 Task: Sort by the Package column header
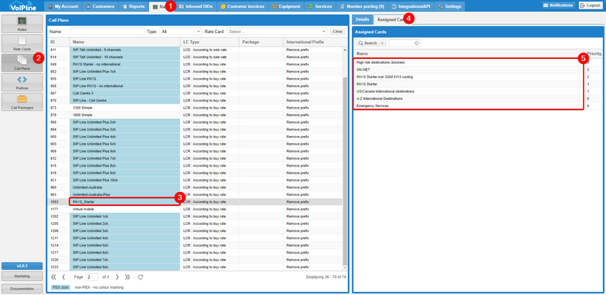tap(261, 42)
